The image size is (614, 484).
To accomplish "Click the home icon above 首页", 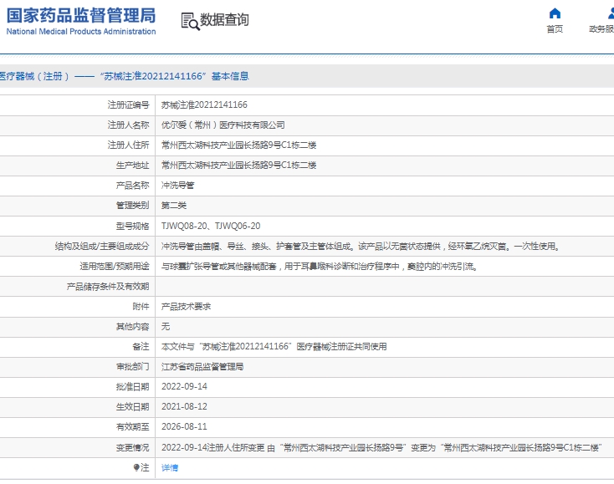I will (x=555, y=13).
